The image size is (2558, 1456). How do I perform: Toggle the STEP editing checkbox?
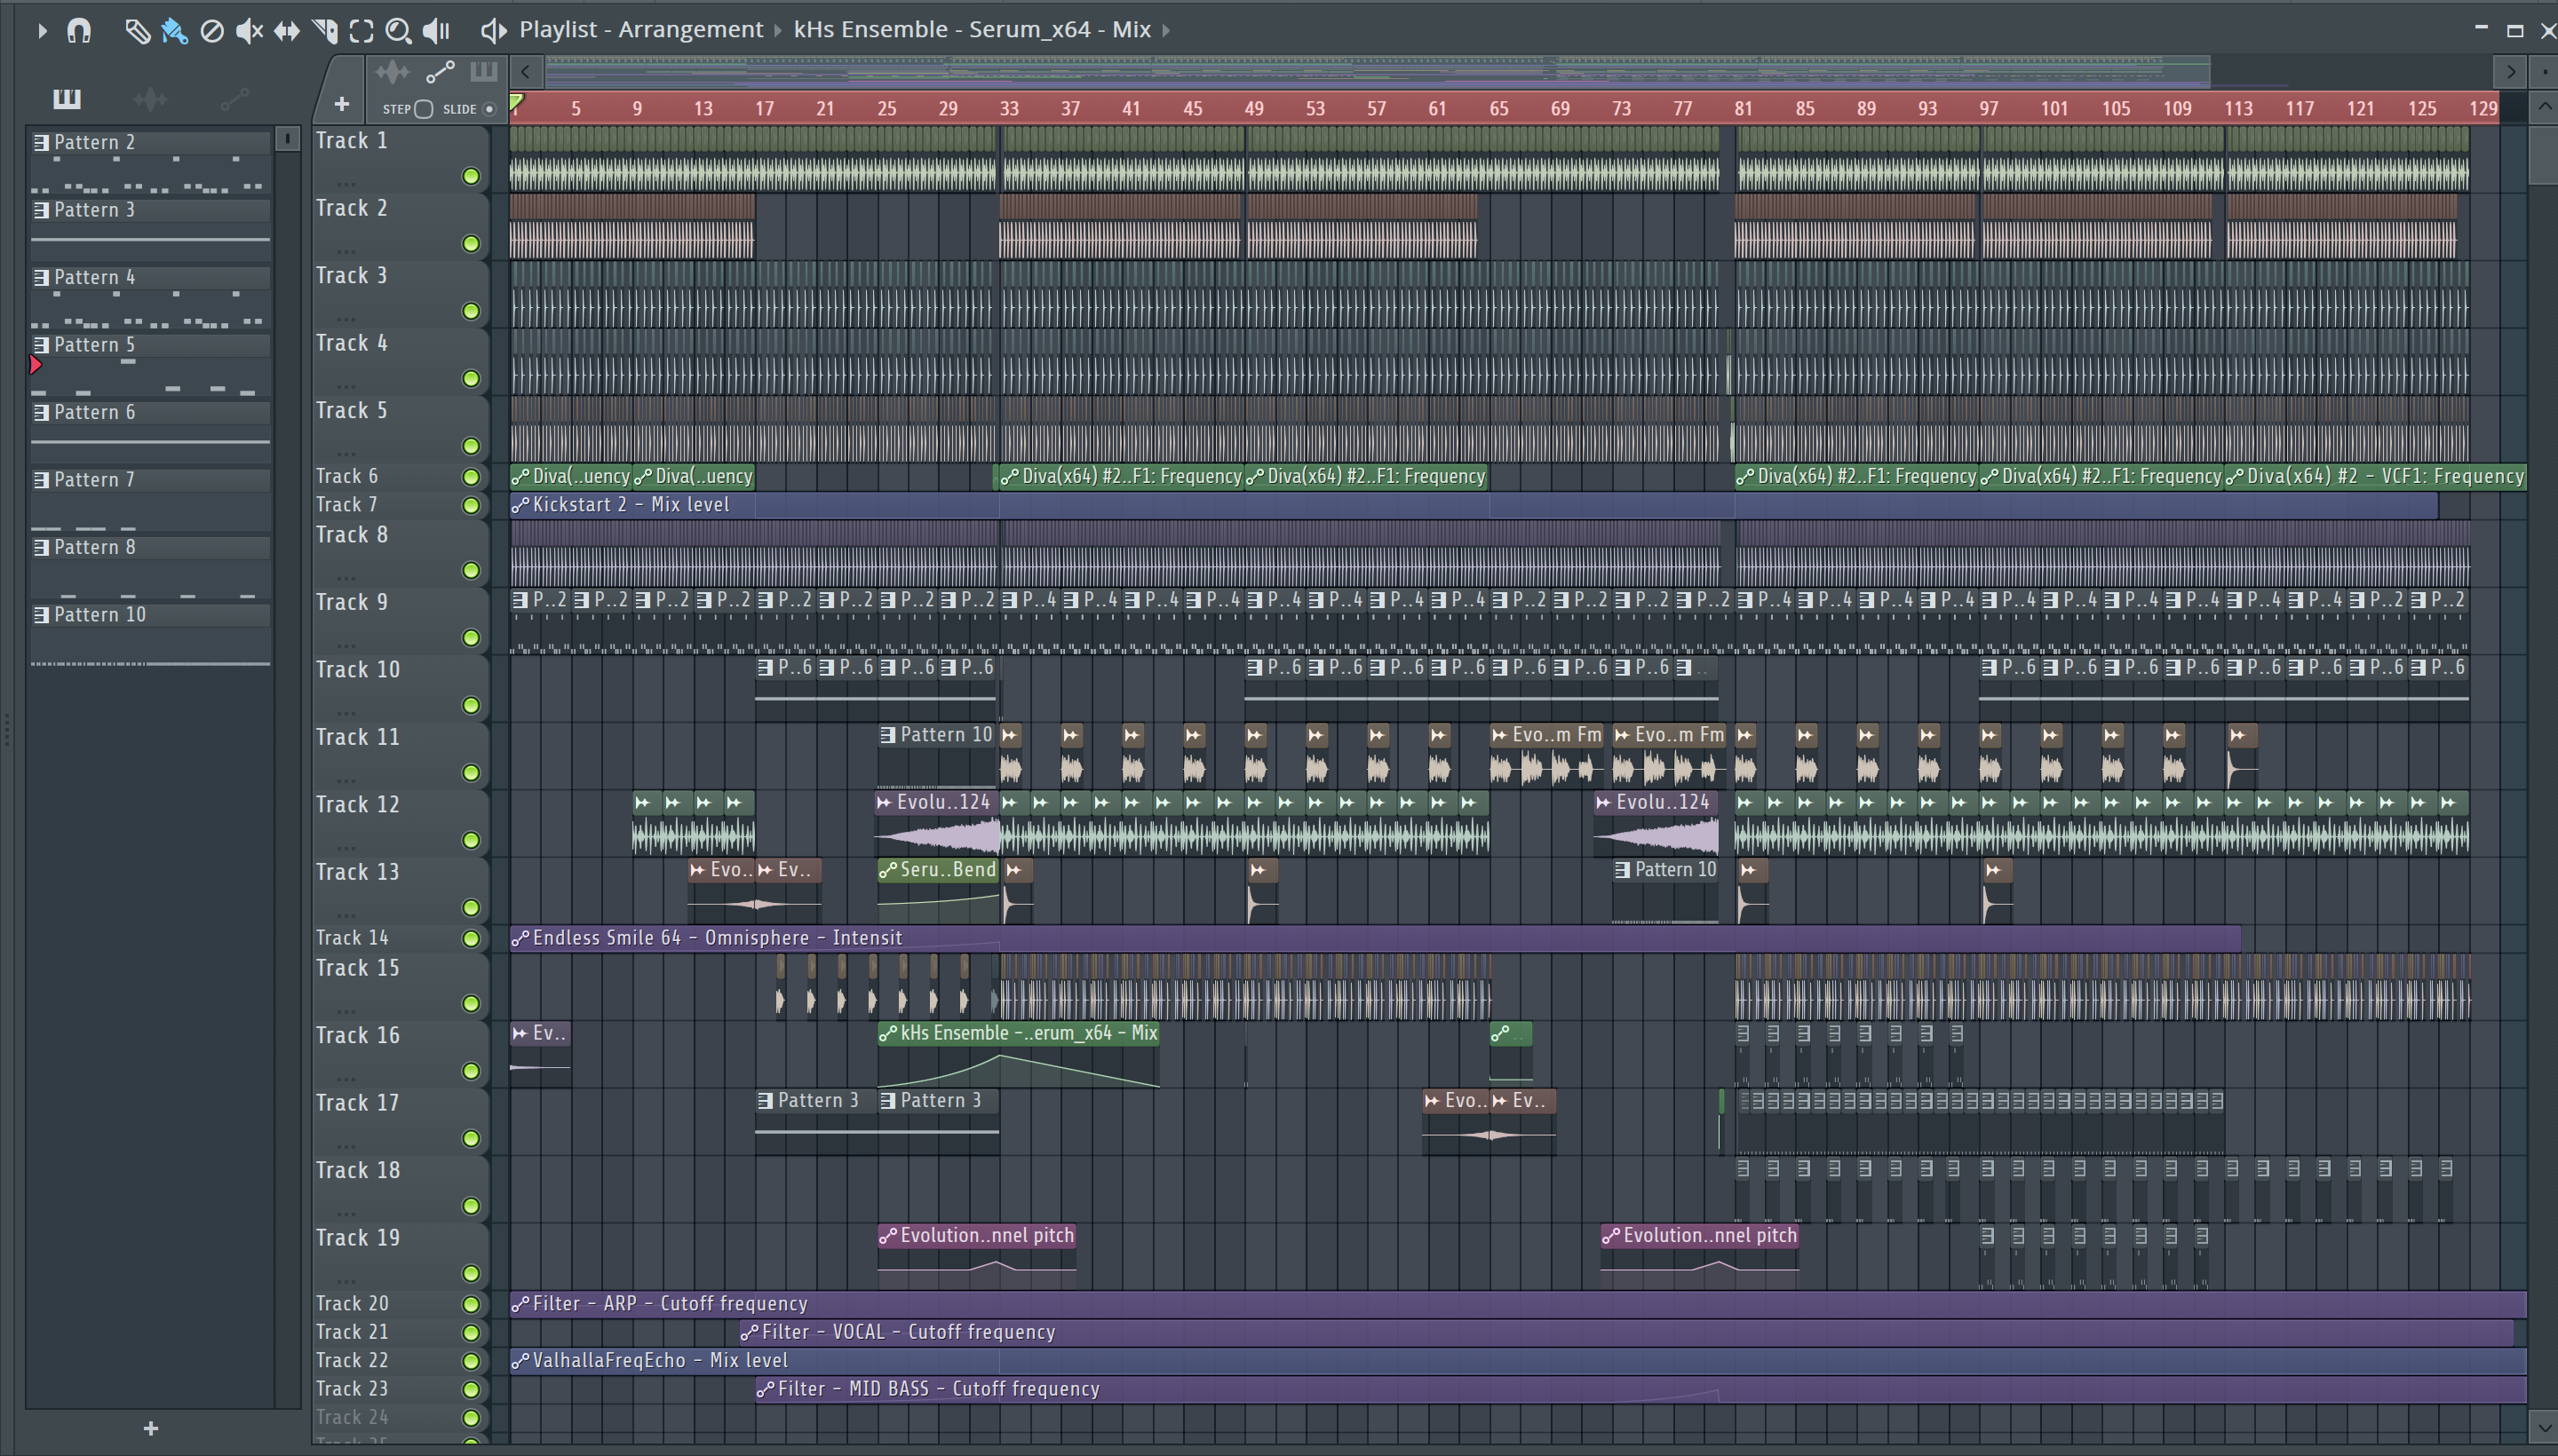(x=425, y=109)
